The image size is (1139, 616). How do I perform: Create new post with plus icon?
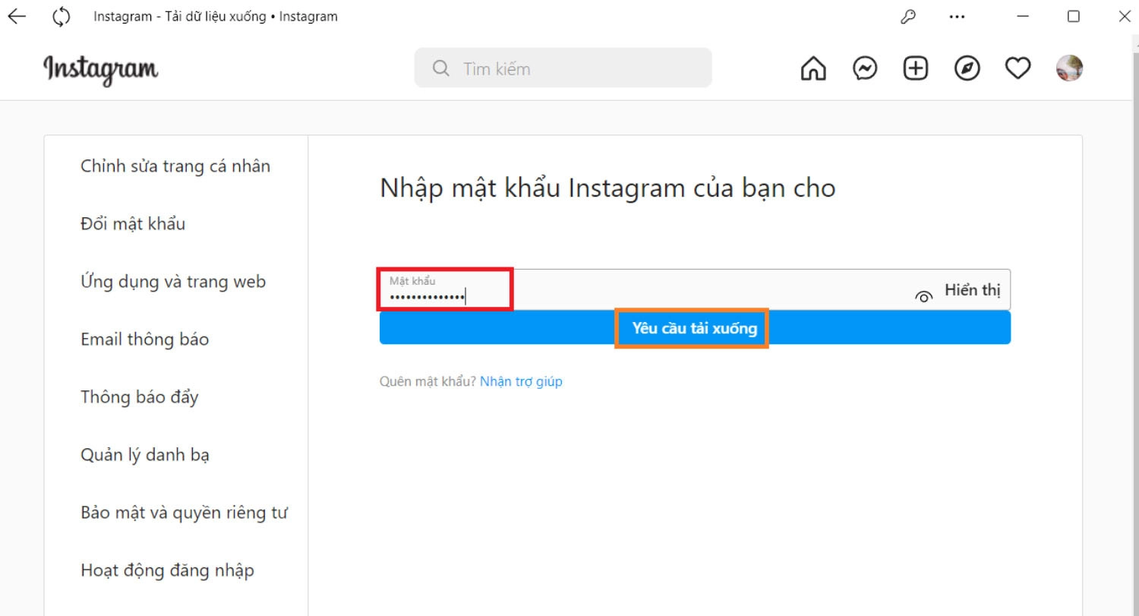[916, 68]
